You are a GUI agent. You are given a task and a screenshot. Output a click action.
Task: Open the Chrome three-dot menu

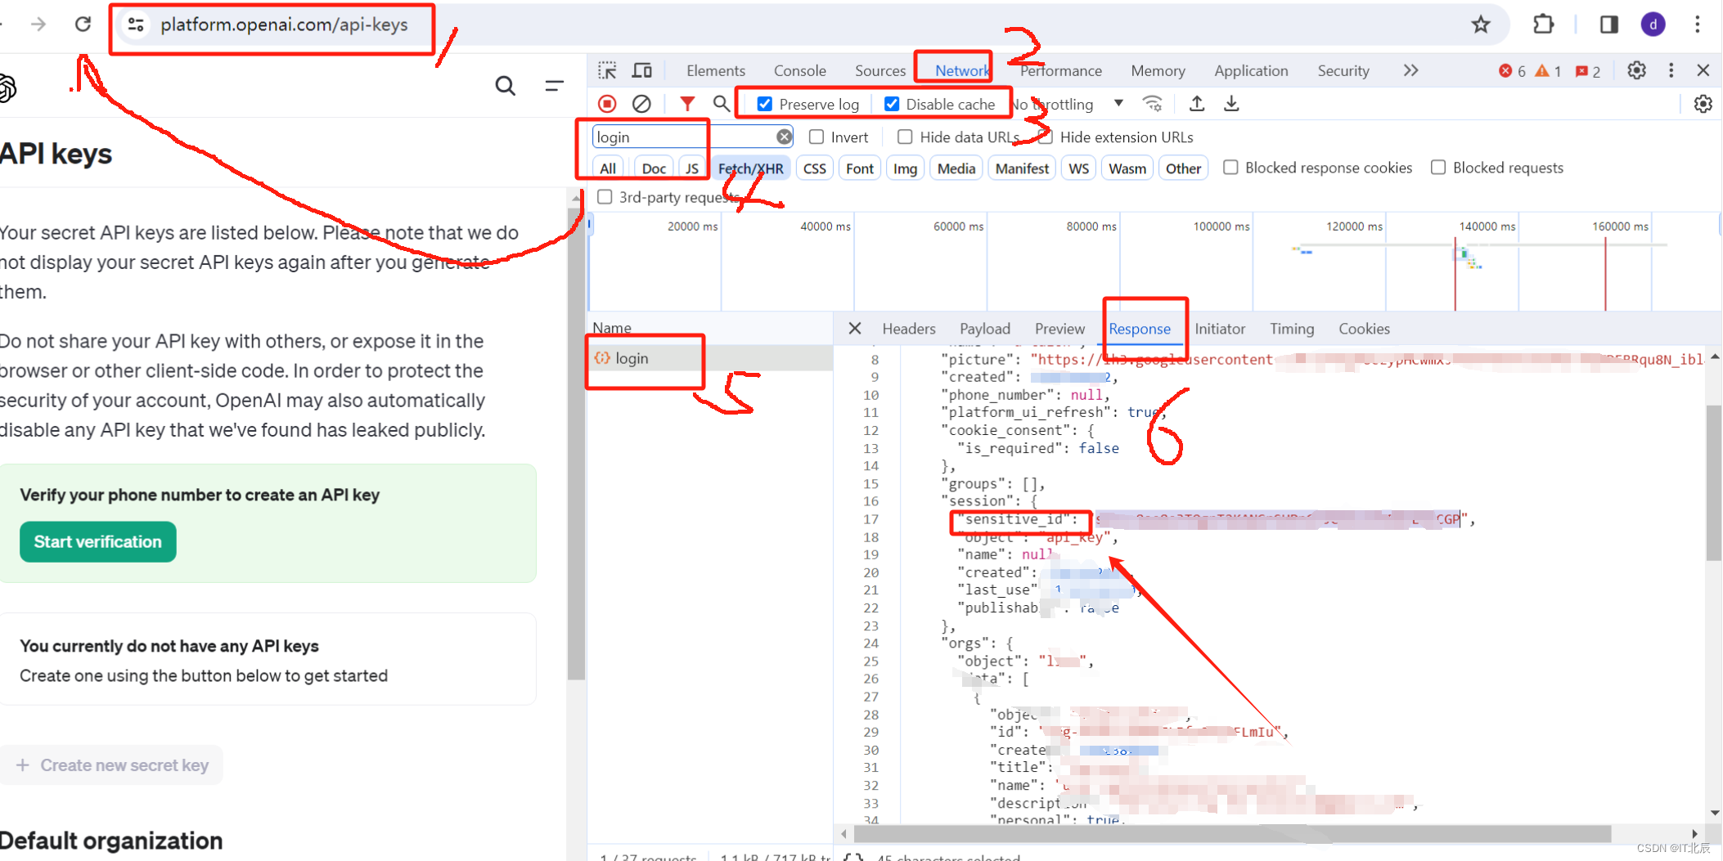tap(1698, 25)
